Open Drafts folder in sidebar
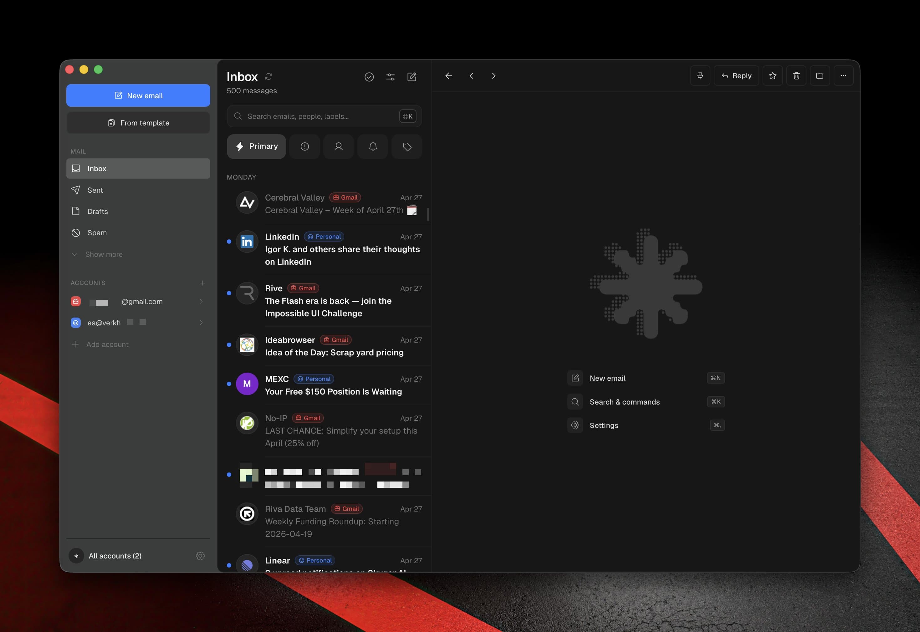The image size is (920, 632). click(x=138, y=212)
